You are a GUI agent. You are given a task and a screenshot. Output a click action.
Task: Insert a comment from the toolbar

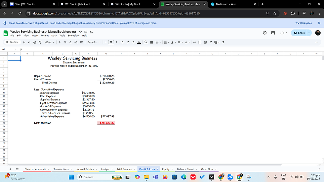(200, 42)
